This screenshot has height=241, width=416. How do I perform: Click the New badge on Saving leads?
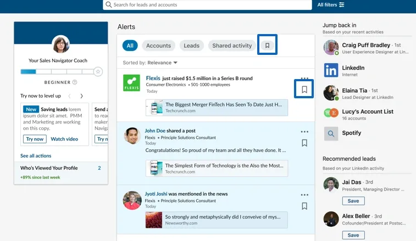(31, 109)
